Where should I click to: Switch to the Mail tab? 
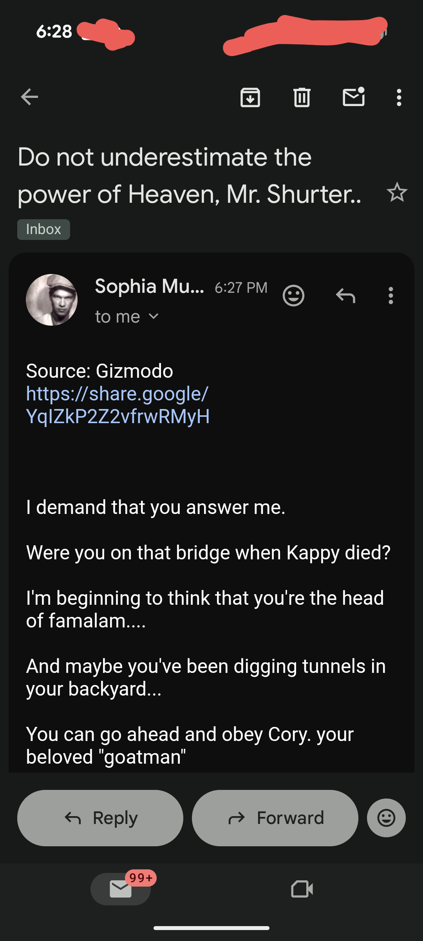click(x=121, y=889)
